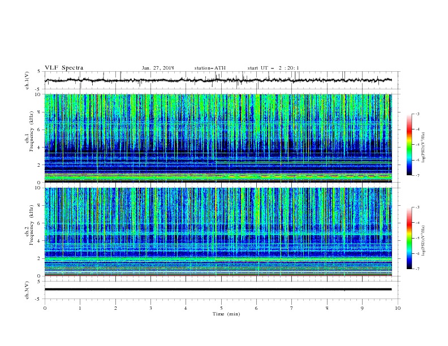The image size is (448, 346).
Task: Click the date label "Jan. 27, 2018"
Action: [158, 68]
